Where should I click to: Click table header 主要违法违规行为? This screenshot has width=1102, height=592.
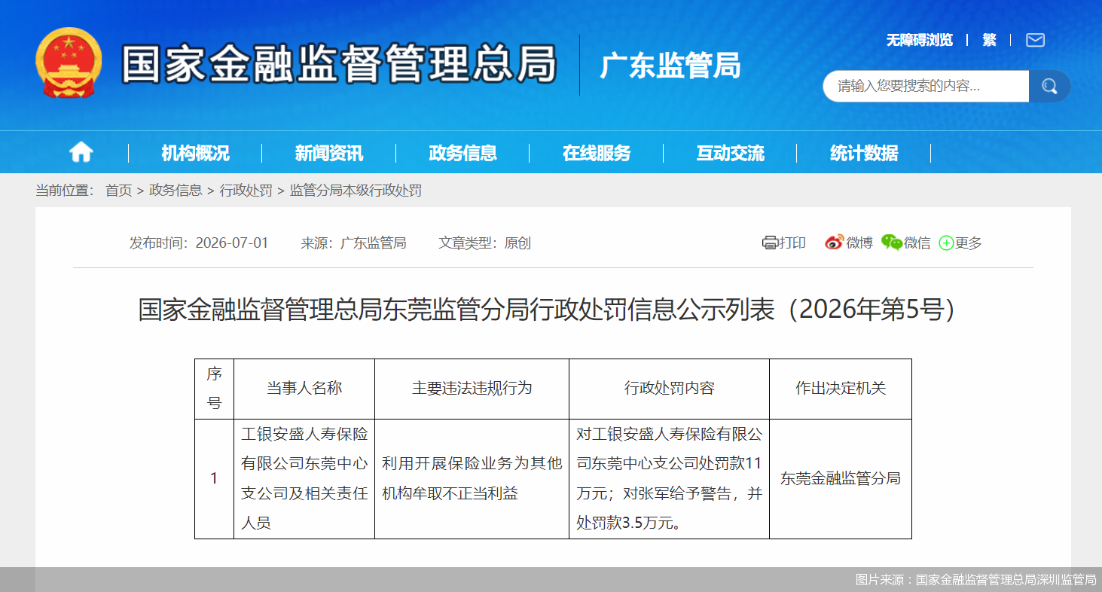pyautogui.click(x=472, y=389)
